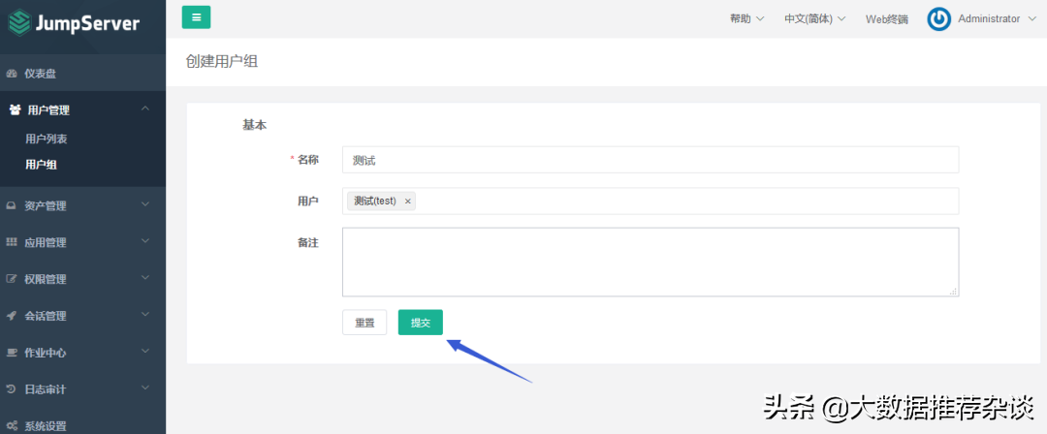The width and height of the screenshot is (1047, 434).
Task: Click the 提交 submit button
Action: 420,323
